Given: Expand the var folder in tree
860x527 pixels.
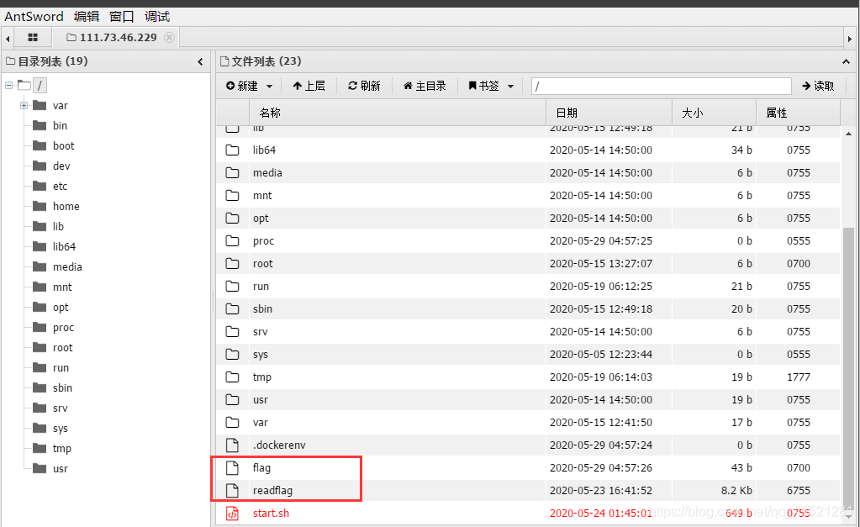Looking at the screenshot, I should pos(24,105).
